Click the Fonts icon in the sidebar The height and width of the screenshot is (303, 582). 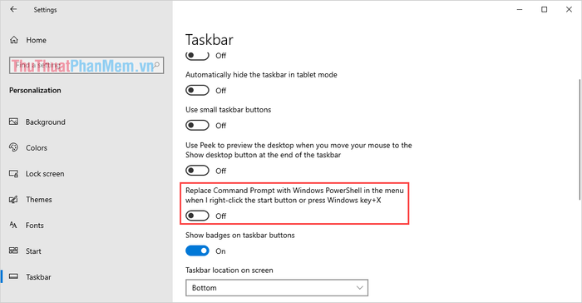(13, 226)
